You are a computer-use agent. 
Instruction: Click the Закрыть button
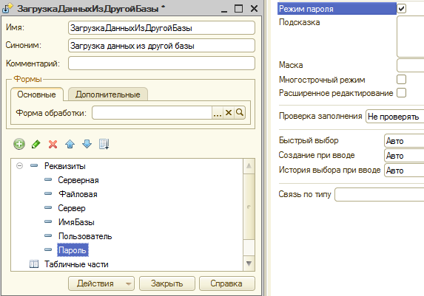click(x=166, y=283)
